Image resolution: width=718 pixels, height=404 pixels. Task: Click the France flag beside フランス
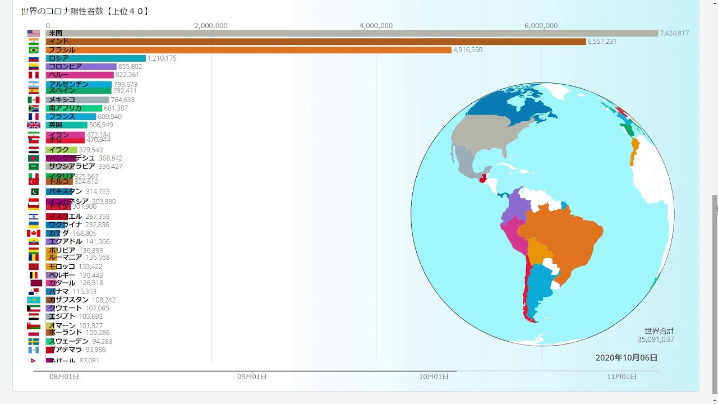point(34,117)
